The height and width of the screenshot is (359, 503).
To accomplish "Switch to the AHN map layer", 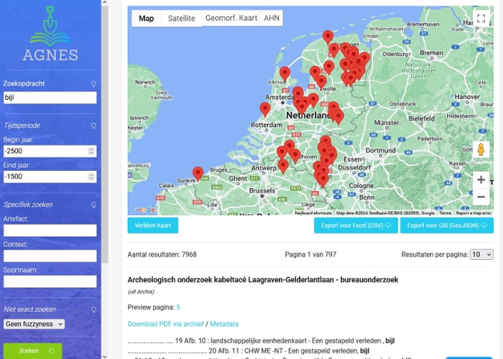I will [272, 18].
